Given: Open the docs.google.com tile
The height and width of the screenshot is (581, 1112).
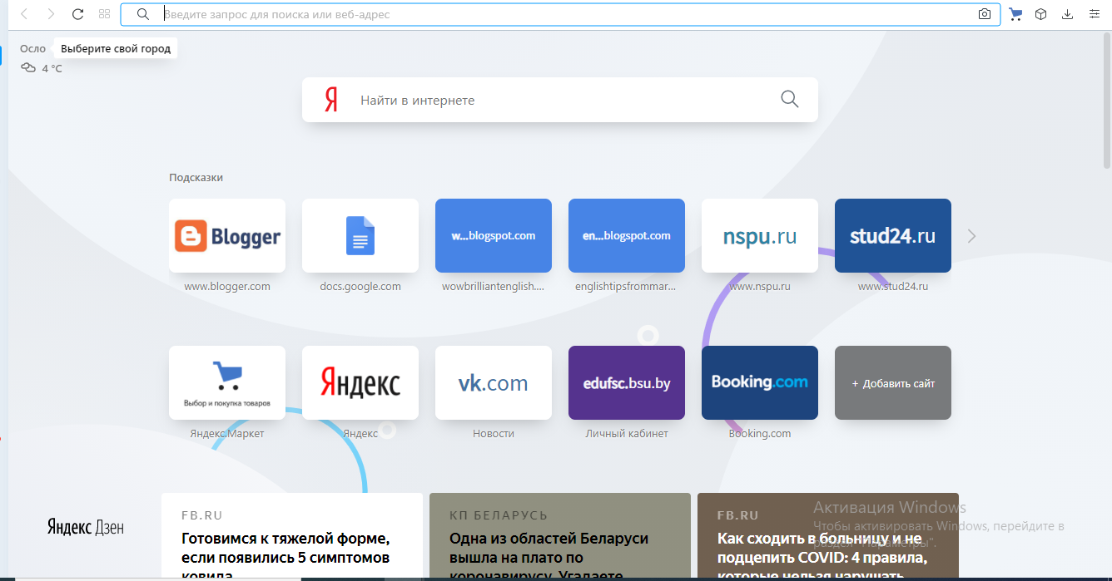Looking at the screenshot, I should point(360,236).
